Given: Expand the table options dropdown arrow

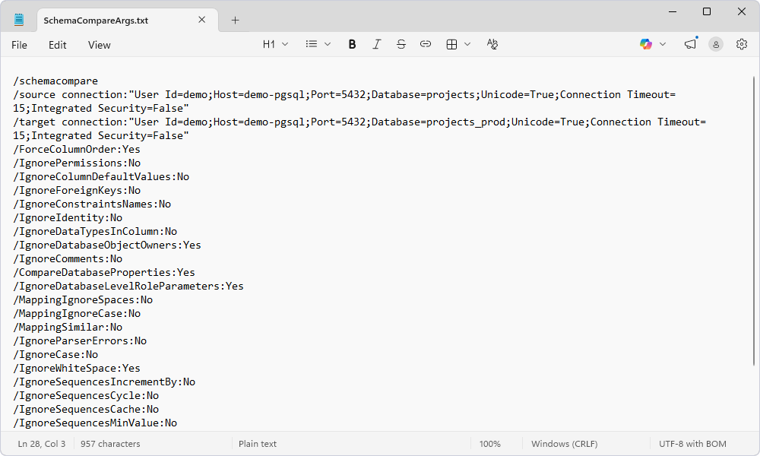Looking at the screenshot, I should click(x=467, y=44).
